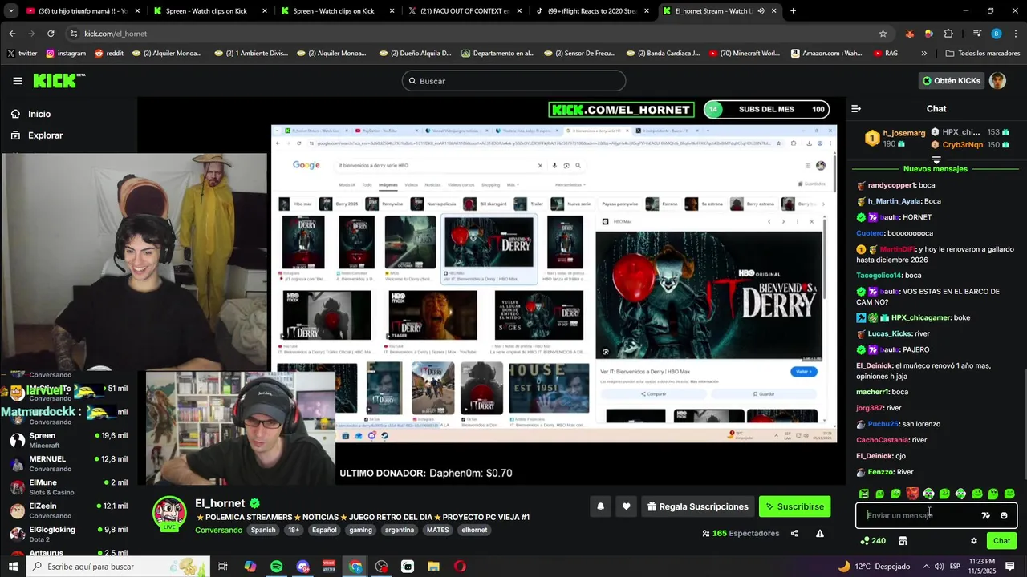Open MERNUEL channel in sidebar
The image size is (1027, 577).
68,463
